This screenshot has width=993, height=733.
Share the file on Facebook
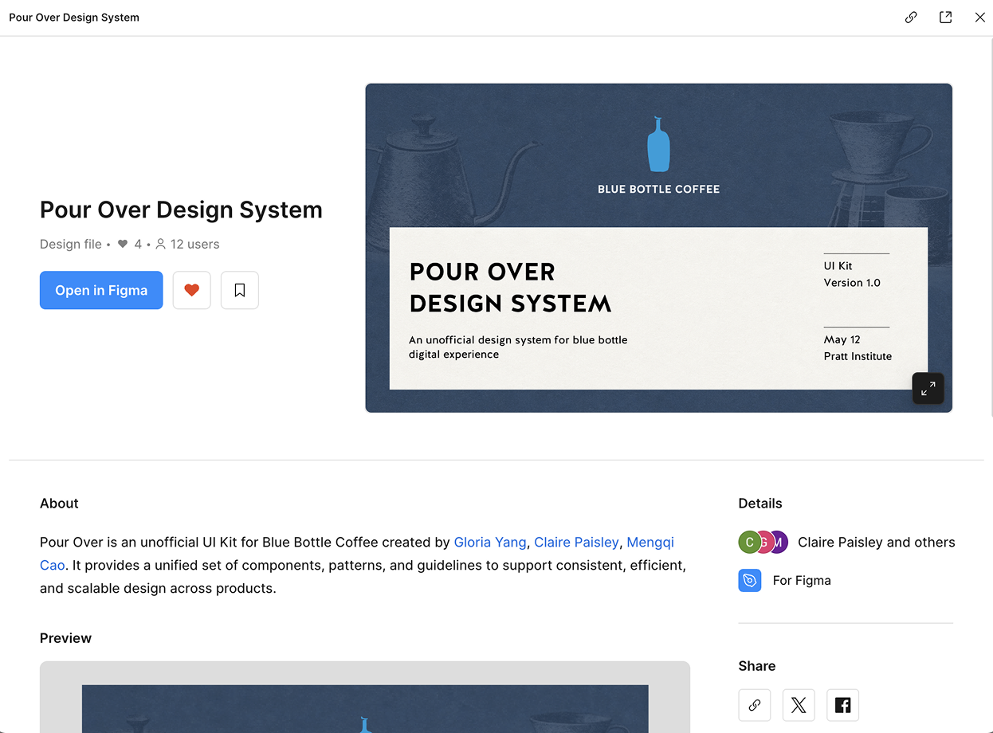pyautogui.click(x=842, y=704)
